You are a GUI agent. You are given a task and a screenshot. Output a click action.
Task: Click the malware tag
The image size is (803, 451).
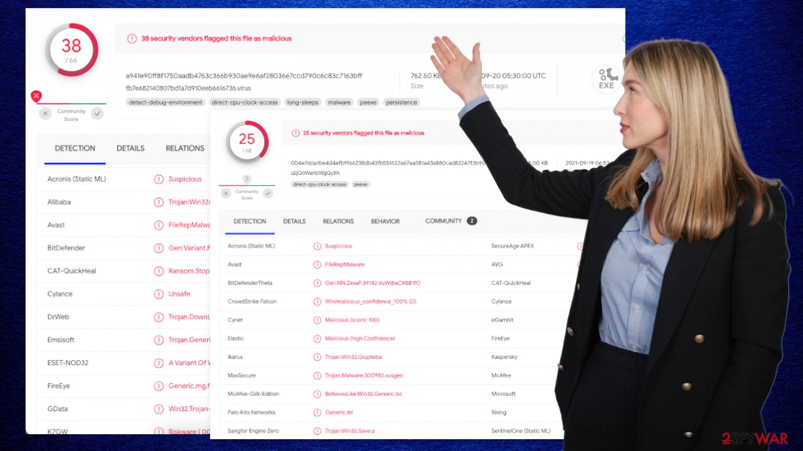[x=339, y=102]
